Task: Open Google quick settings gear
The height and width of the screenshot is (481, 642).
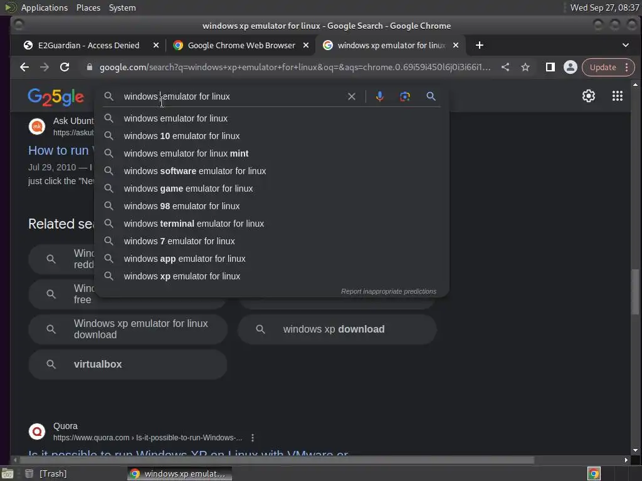Action: [x=588, y=96]
